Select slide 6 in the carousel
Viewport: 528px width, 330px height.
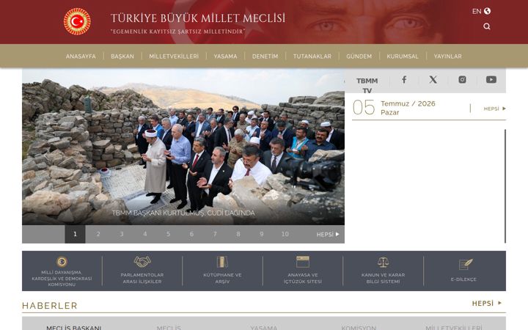(191, 234)
